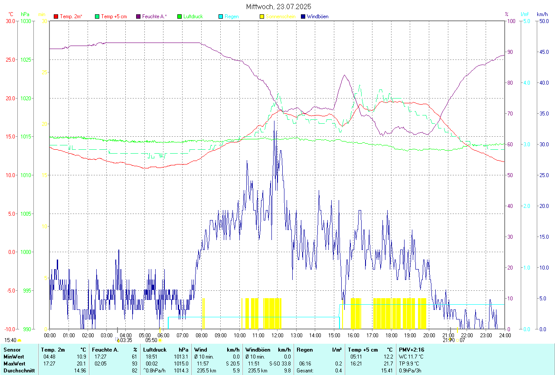Click the red Temp. 2m legend swatch
The width and height of the screenshot is (555, 375).
pyautogui.click(x=56, y=16)
